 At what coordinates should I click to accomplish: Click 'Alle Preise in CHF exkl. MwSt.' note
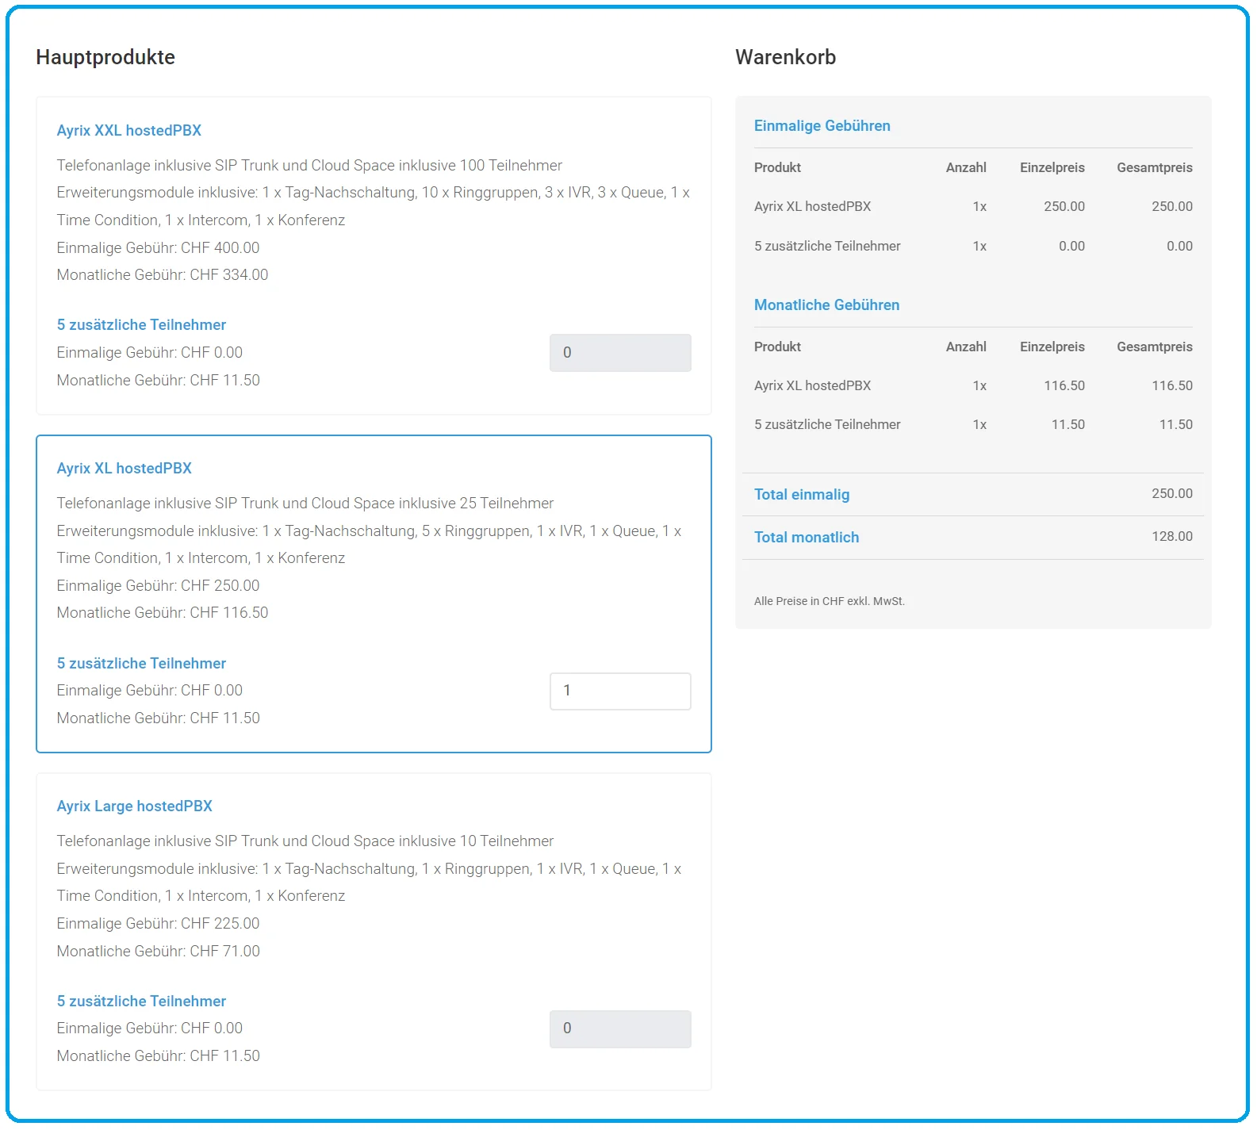point(829,601)
